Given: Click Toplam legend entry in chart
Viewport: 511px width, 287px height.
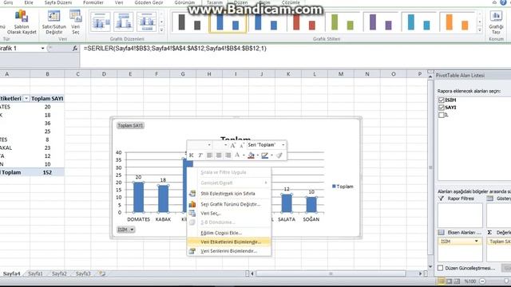Looking at the screenshot, I should click(x=343, y=187).
